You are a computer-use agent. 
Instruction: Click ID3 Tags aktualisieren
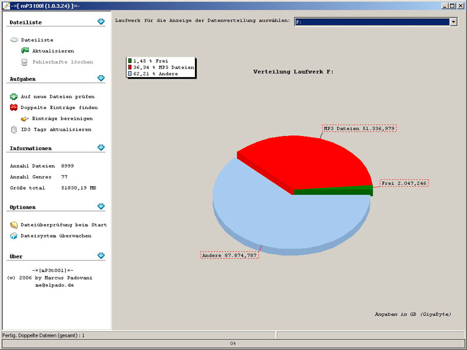56,129
